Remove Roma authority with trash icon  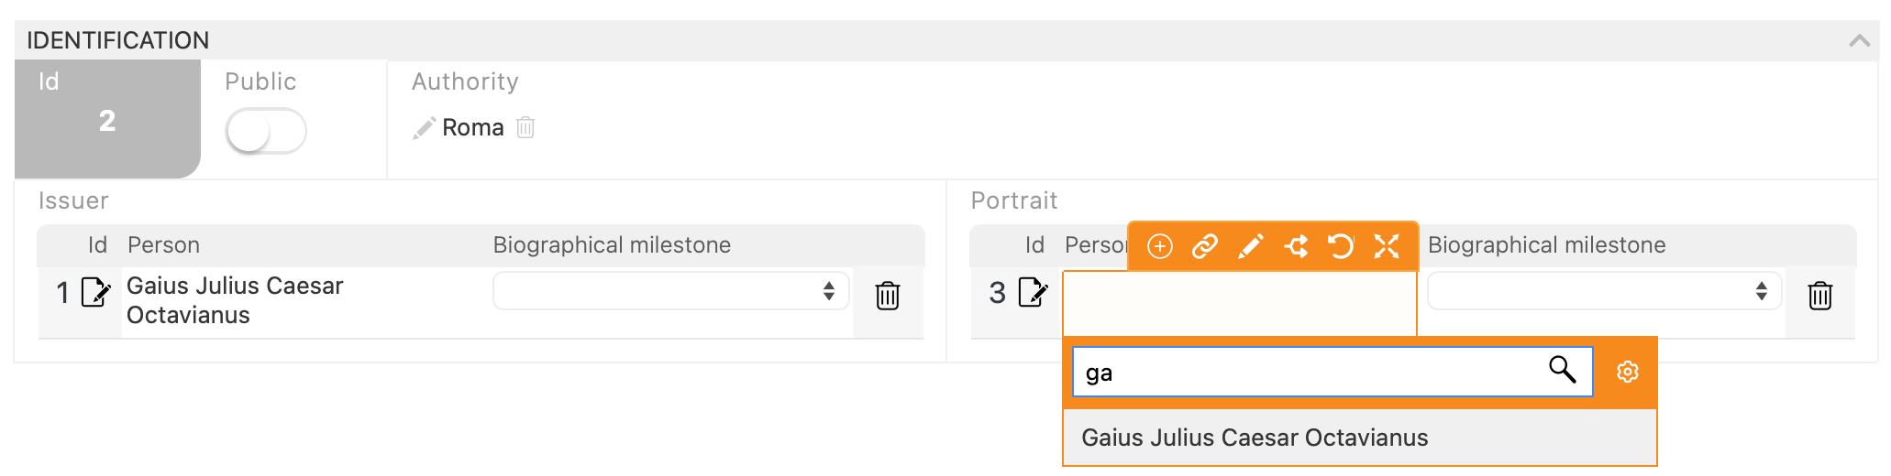pyautogui.click(x=525, y=127)
